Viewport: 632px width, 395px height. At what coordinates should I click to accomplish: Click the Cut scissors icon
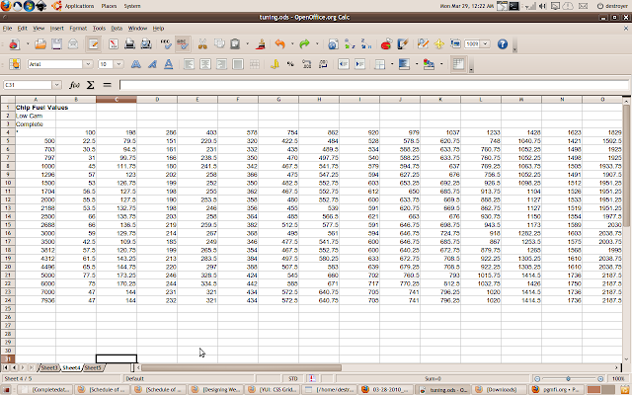point(201,44)
